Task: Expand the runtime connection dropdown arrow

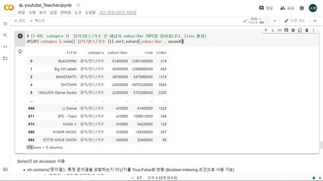Action: point(275,21)
